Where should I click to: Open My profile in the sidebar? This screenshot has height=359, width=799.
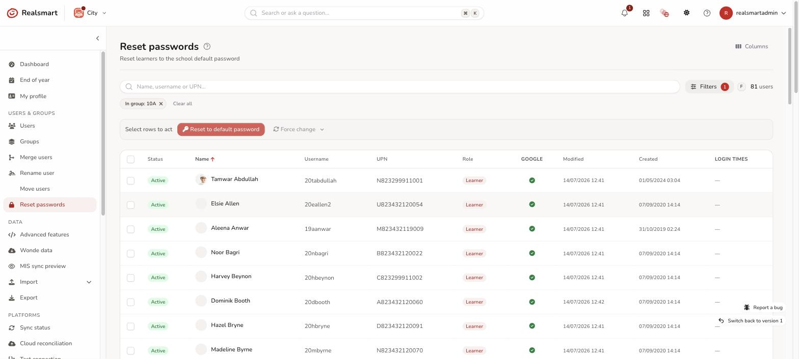pyautogui.click(x=50, y=97)
